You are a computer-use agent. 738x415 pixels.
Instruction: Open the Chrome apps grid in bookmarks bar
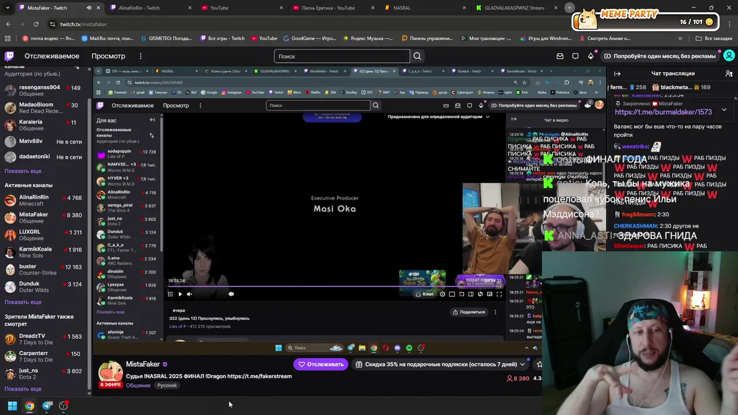tap(7, 39)
